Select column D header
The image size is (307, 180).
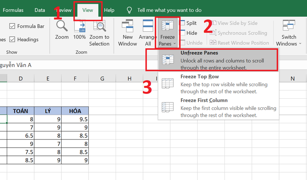coord(20,79)
